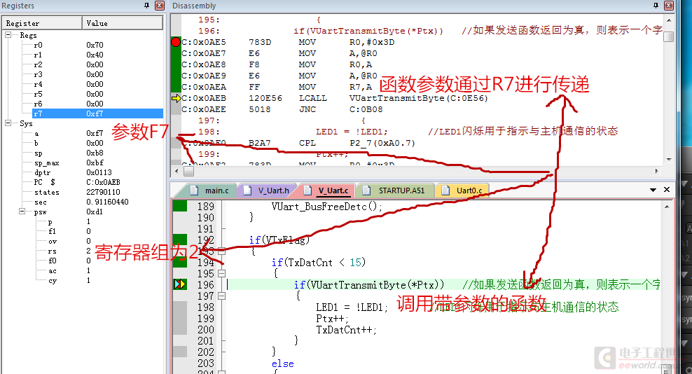The image size is (692, 374).
Task: Select the dptr register row
Action: [83, 172]
